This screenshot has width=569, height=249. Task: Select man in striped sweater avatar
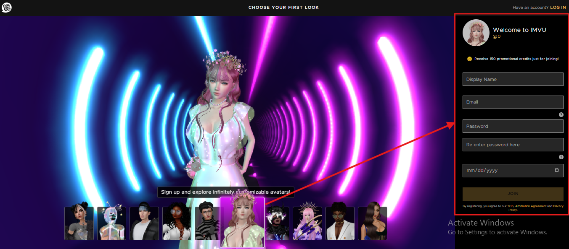click(207, 223)
